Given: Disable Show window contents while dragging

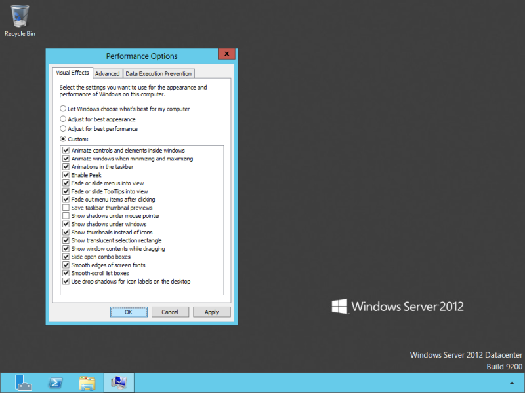Looking at the screenshot, I should pyautogui.click(x=66, y=249).
